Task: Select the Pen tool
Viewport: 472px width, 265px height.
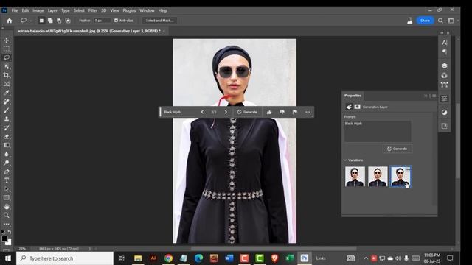Action: (x=7, y=172)
